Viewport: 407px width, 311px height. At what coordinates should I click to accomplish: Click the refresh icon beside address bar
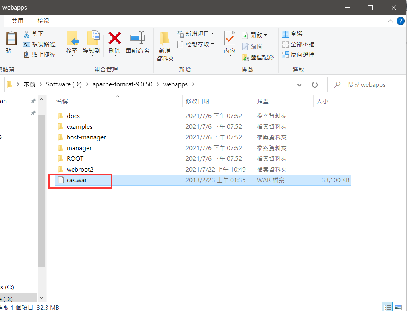[314, 84]
